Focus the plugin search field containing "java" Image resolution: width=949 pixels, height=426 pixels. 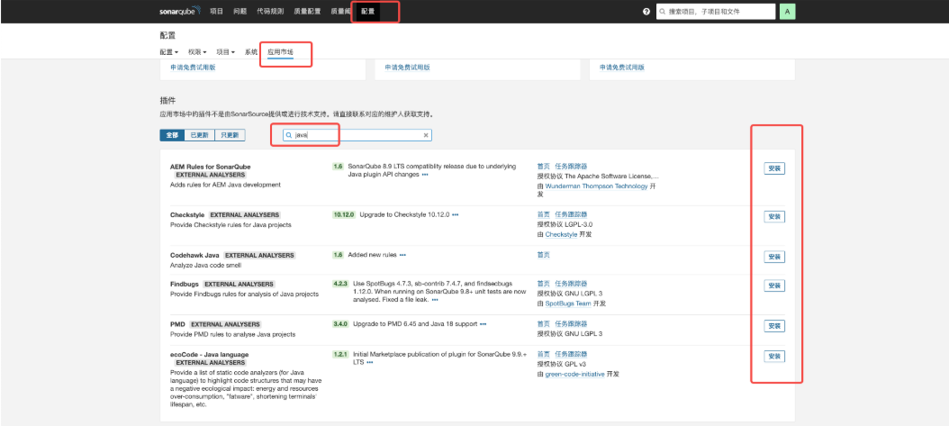pyautogui.click(x=357, y=135)
